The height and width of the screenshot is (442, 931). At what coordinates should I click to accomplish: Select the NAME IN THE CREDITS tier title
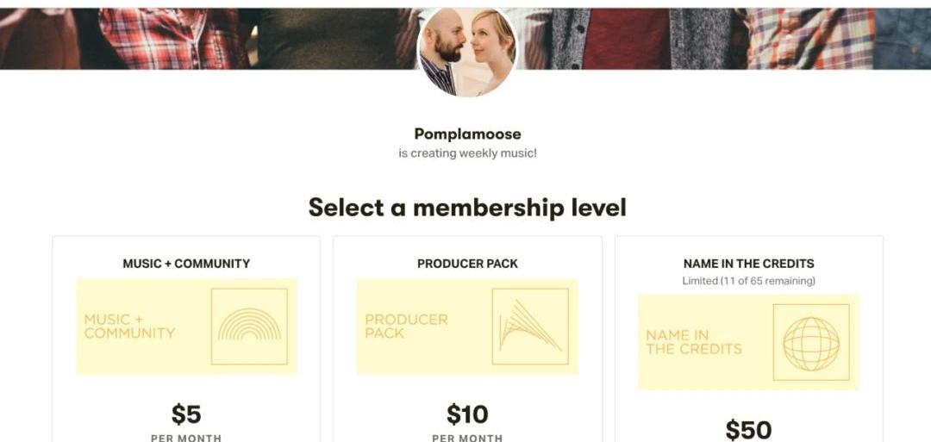[748, 264]
